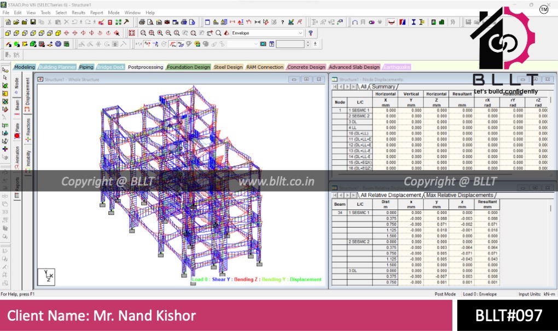
Task: Click the Open file folder icon
Action: pos(16,22)
